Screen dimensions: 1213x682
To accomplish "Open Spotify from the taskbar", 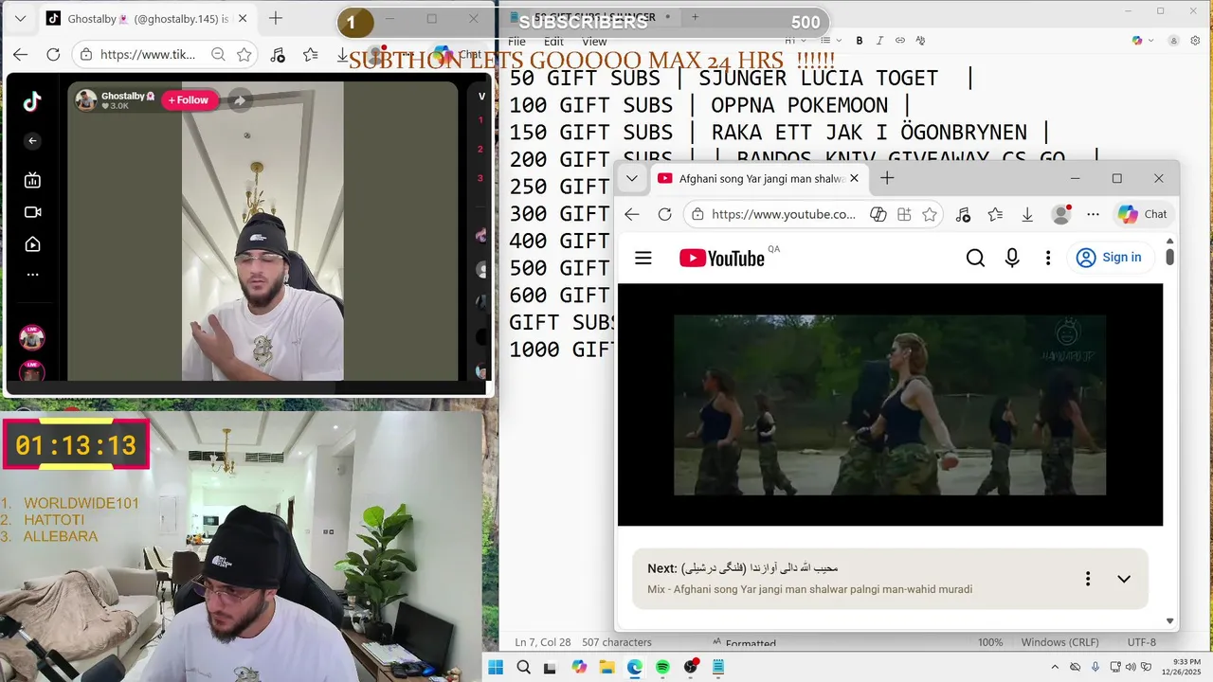I will [x=662, y=667].
